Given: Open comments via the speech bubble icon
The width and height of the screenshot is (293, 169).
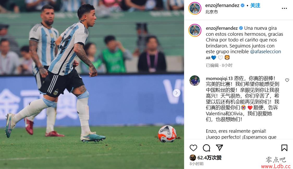Looking at the screenshot, I should click(x=206, y=148).
